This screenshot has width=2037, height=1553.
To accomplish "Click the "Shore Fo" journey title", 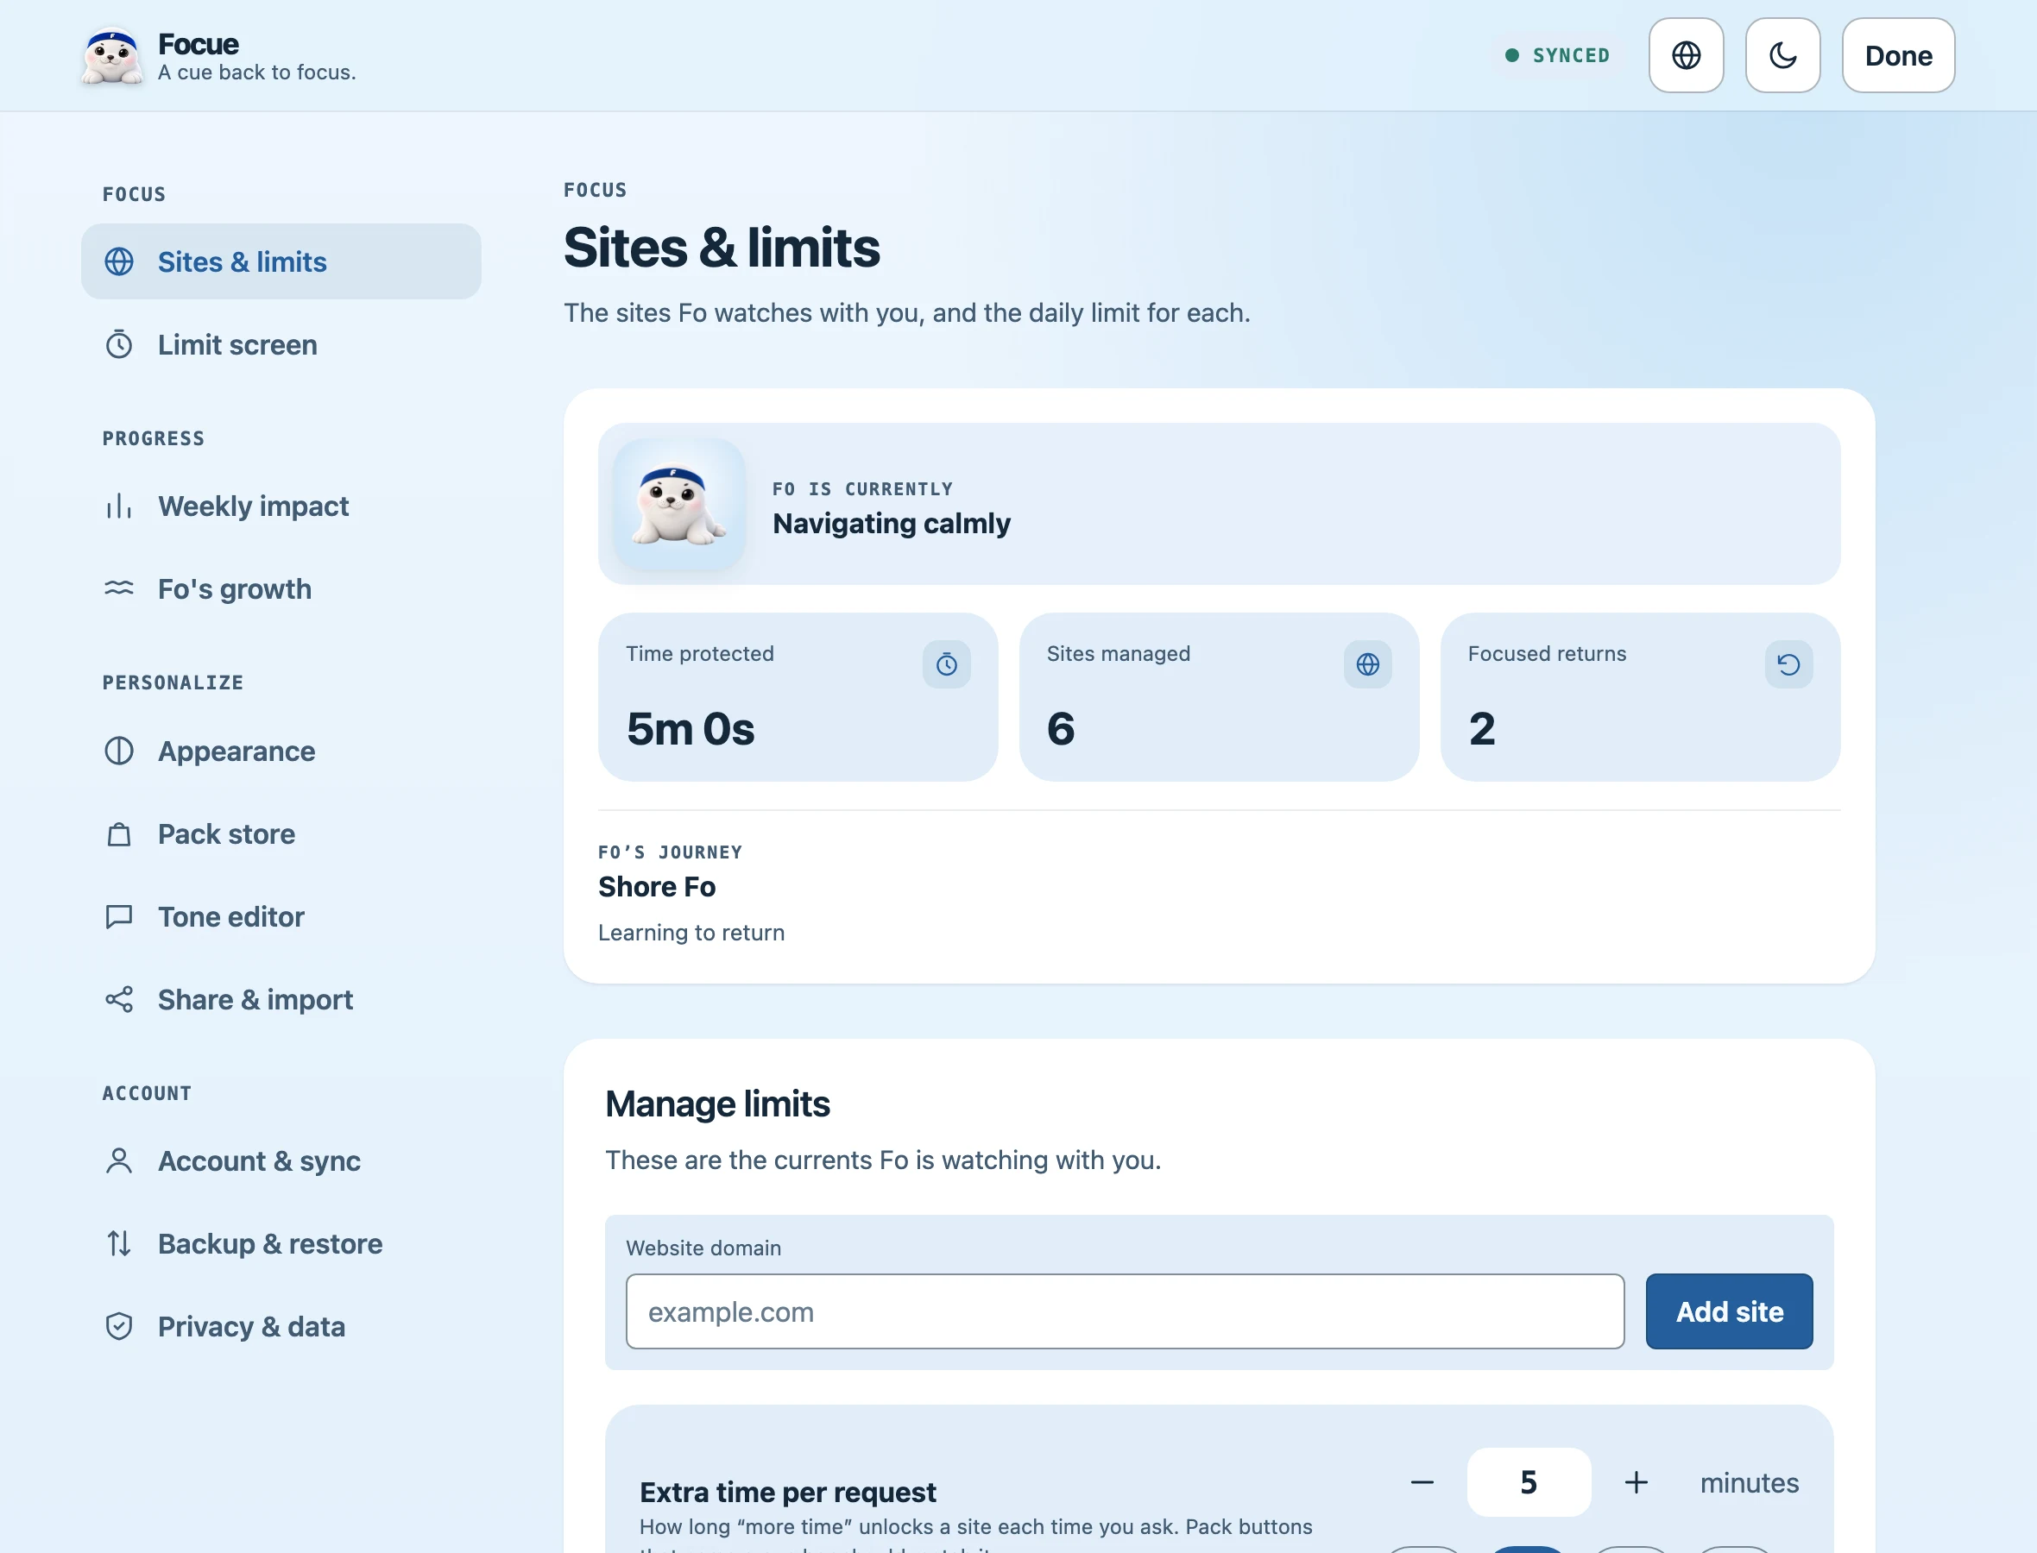I will (x=657, y=887).
